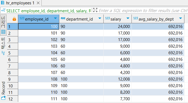Open the employee_id column dropdown arrow
Screen dimensions: 188x103
click(x=55, y=18)
